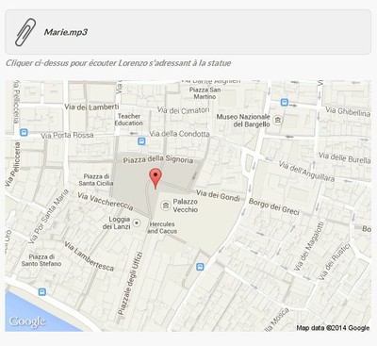Click the paperclip attachment icon
Image resolution: width=377 pixels, height=346 pixels.
click(x=25, y=32)
